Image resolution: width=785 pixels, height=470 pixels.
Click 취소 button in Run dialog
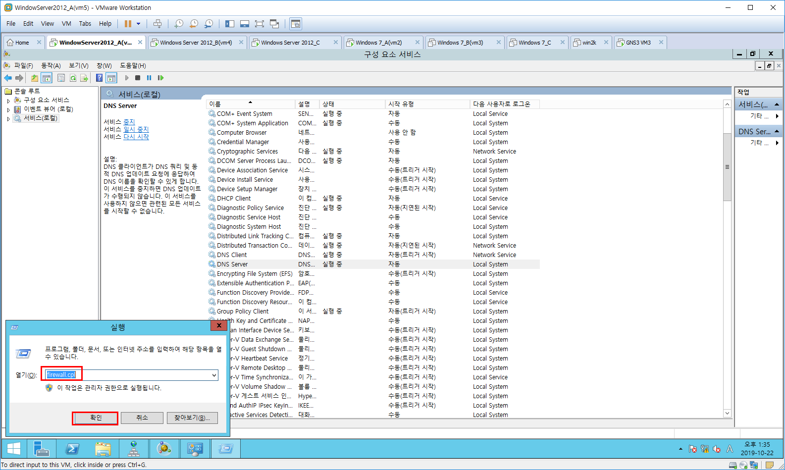pos(142,418)
